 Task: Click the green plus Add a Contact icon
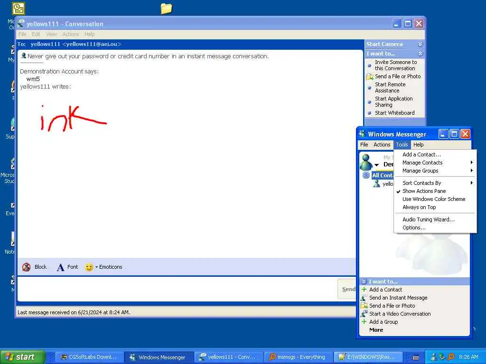pos(364,290)
